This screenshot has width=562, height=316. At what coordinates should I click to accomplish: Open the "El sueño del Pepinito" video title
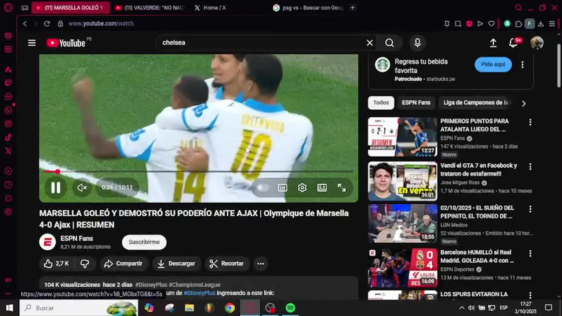[478, 212]
